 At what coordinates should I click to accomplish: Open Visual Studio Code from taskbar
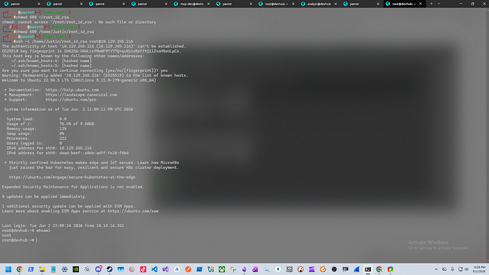[154, 269]
